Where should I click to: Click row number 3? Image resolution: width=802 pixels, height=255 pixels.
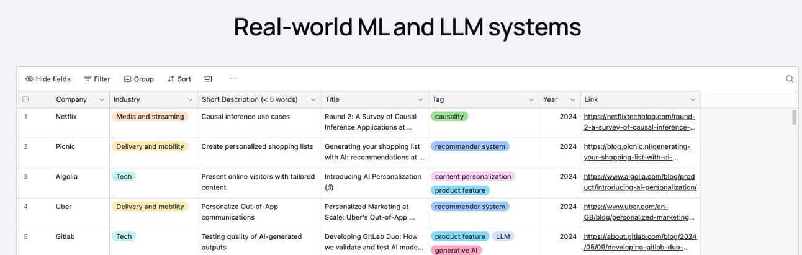coord(25,176)
